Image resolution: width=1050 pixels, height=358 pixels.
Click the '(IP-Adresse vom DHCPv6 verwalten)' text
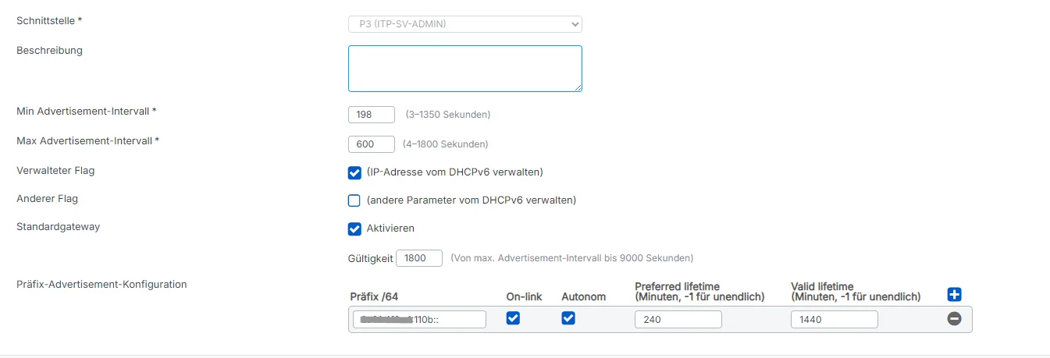coord(454,172)
